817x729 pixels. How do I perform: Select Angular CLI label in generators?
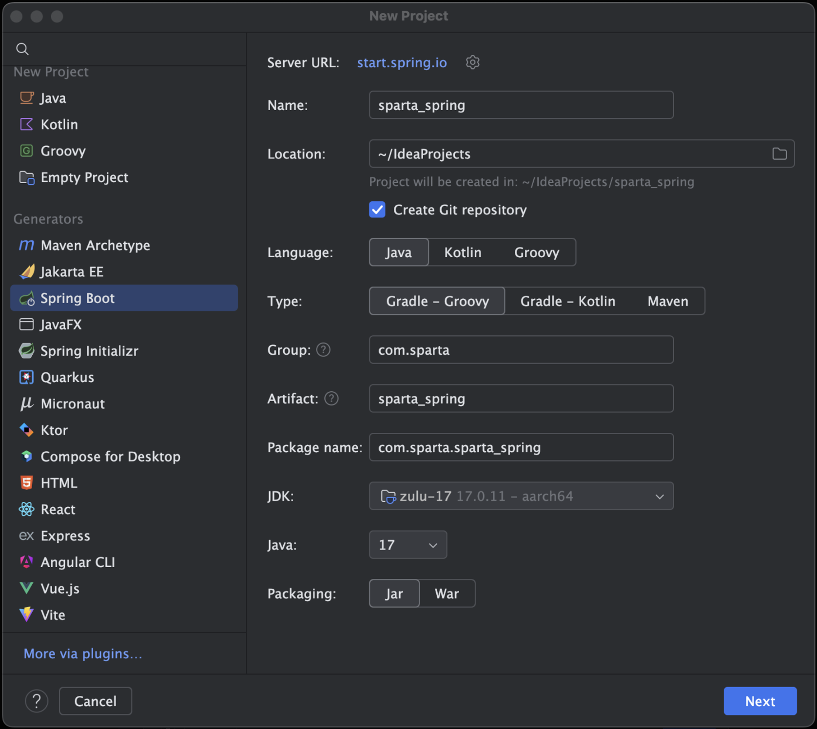tap(78, 562)
